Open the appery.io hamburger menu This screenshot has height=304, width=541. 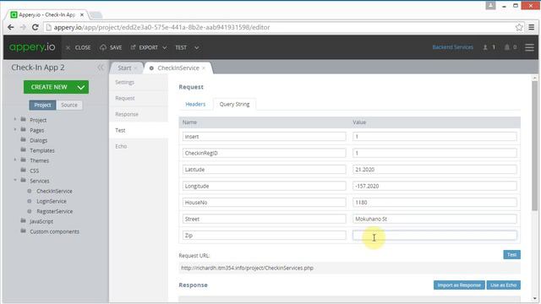click(530, 47)
